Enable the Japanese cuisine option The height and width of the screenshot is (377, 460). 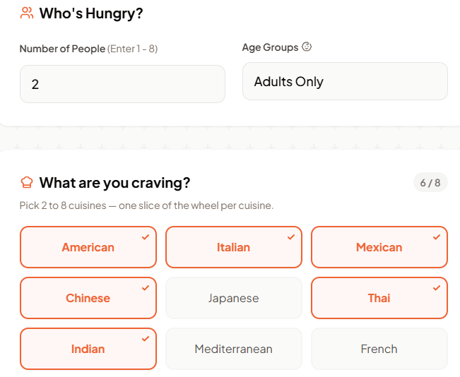[x=233, y=298]
